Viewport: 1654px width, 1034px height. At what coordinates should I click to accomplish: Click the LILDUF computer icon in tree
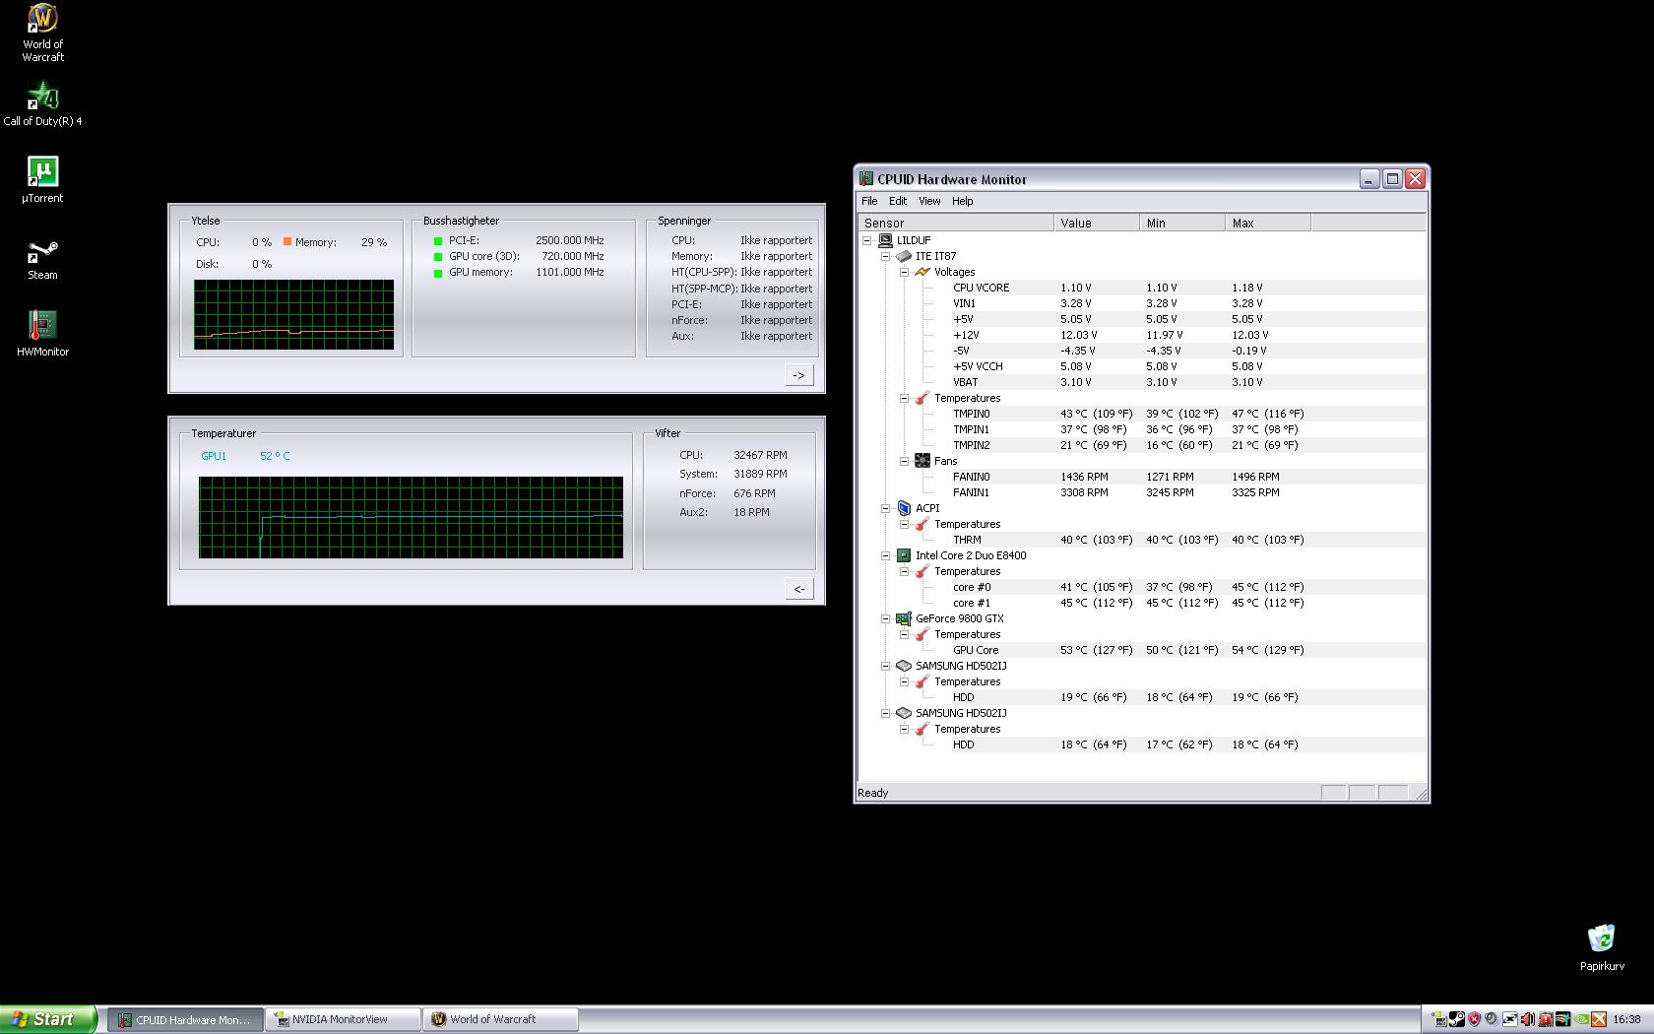tap(886, 240)
